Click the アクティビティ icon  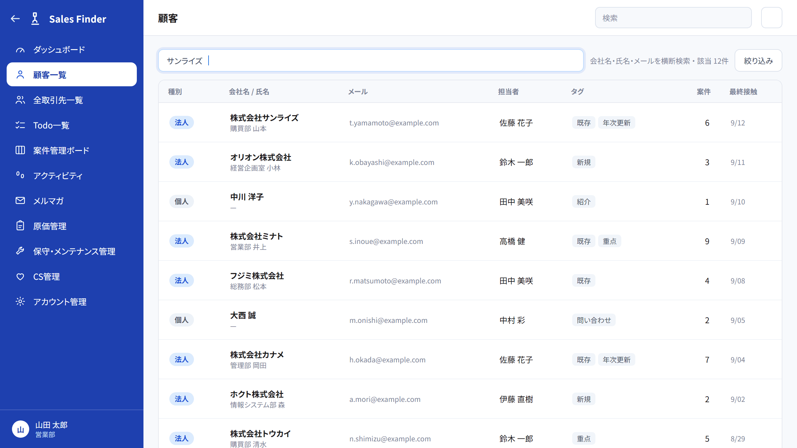coord(20,175)
